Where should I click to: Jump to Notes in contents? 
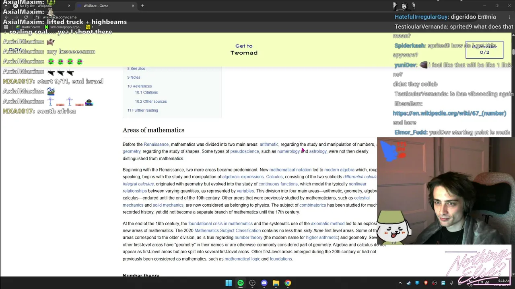134,77
